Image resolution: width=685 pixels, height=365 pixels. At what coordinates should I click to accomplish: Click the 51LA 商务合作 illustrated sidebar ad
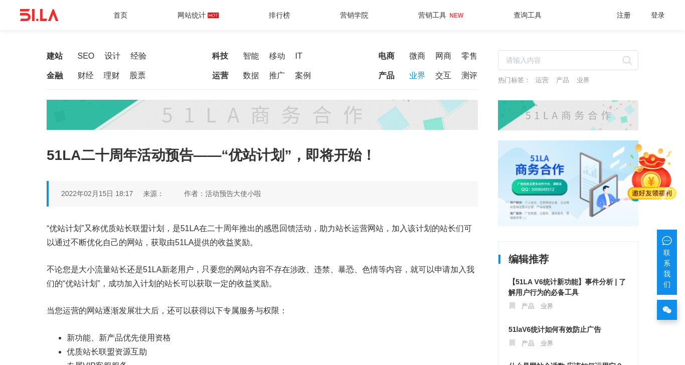click(x=568, y=183)
